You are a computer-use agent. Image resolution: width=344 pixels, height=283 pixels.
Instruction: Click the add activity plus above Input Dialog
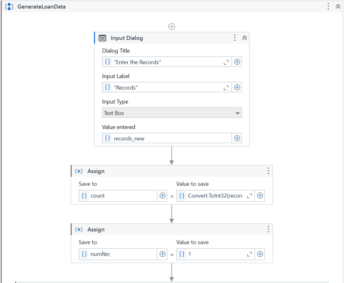pos(172,27)
